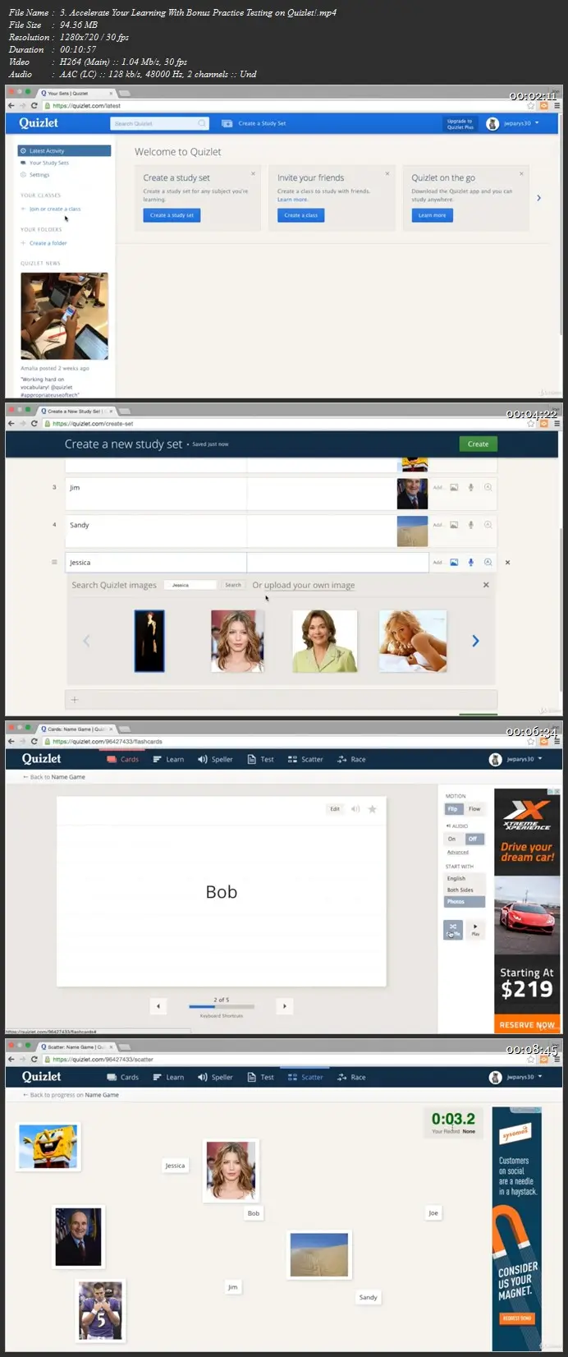Open Create a Study Set in the blue header
Screen dimensions: 568x1357
click(x=254, y=123)
